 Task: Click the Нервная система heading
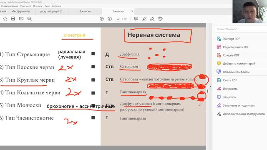coord(154,35)
